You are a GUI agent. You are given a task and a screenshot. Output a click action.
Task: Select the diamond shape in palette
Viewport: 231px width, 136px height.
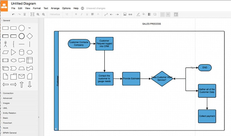tap(30, 36)
